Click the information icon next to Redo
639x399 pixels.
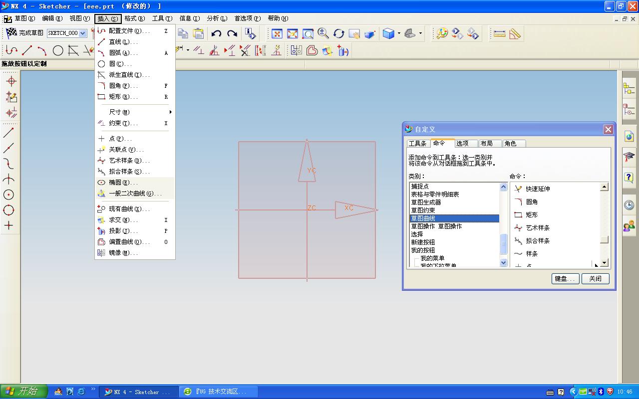[x=251, y=33]
